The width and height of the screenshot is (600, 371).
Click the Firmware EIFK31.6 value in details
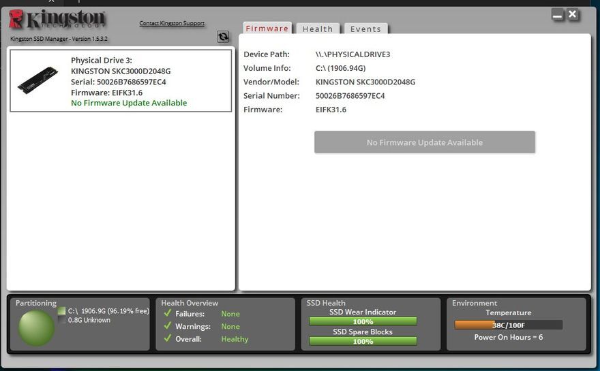click(x=331, y=110)
